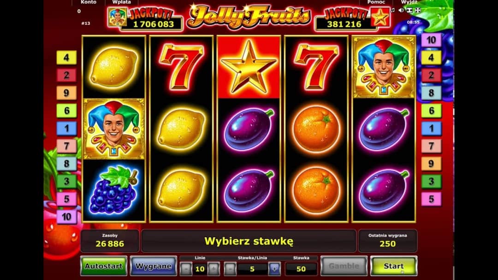Increase Stawka/Linia bet with plus
Screen dimensions: 498x280
point(274,269)
